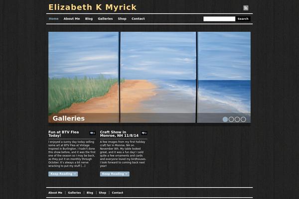Viewport: 299px width, 199px height.
Task: Open Shop in footer links
Action: click(x=102, y=193)
